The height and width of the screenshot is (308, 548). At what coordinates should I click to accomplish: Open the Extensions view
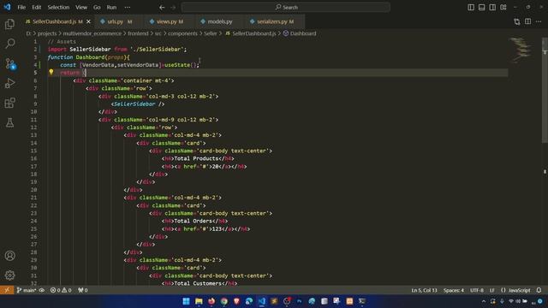click(x=9, y=103)
